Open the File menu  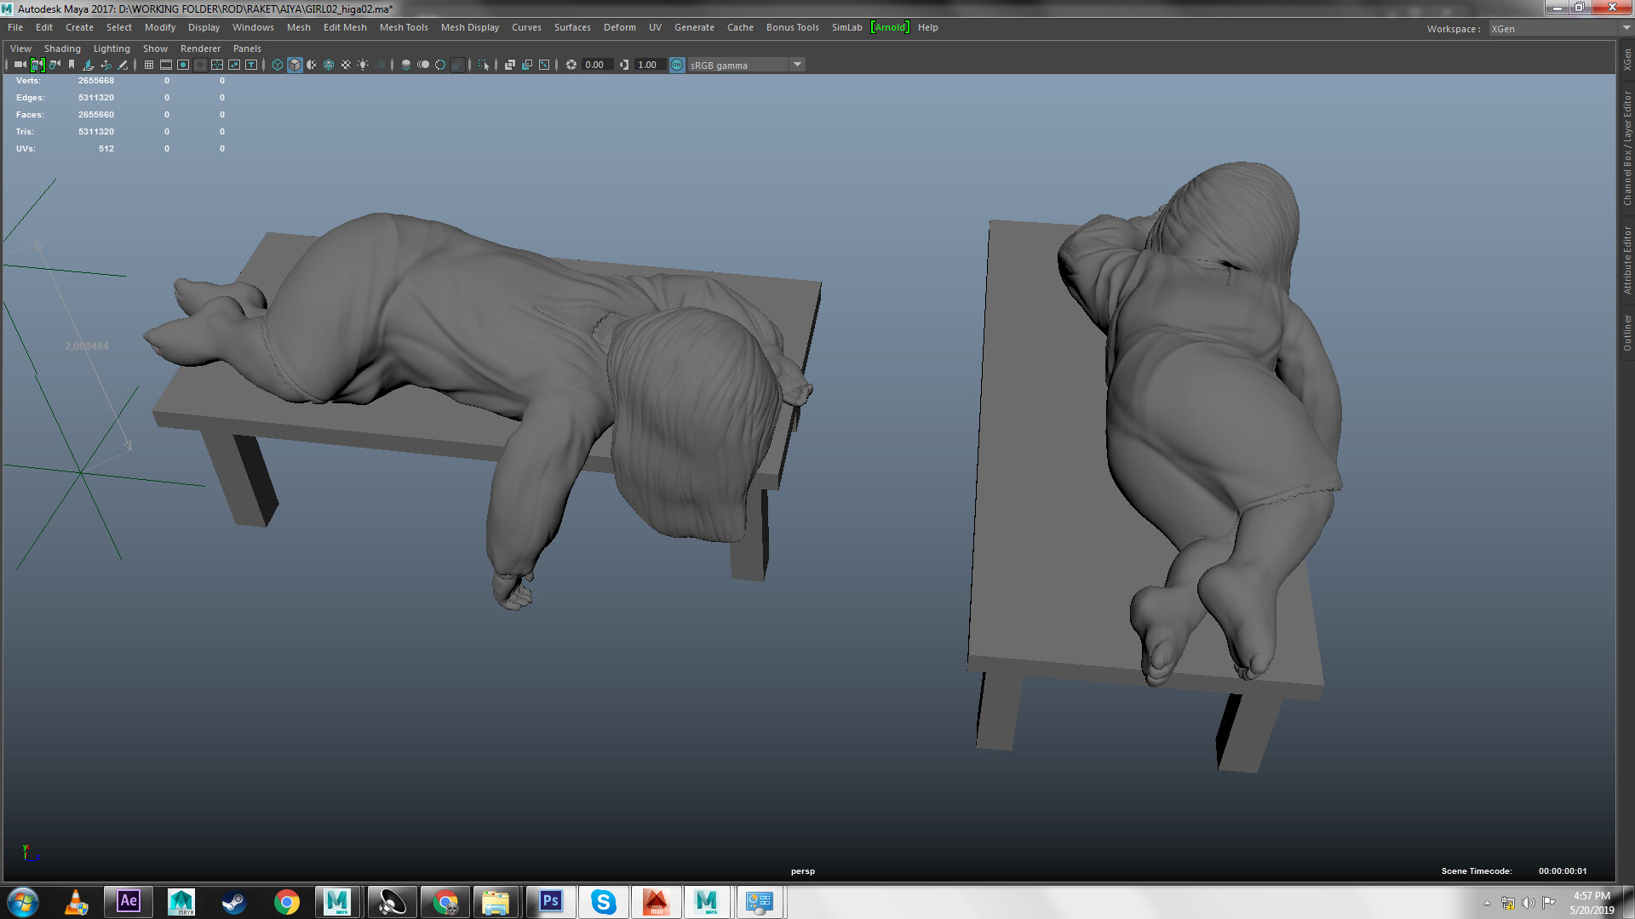(15, 27)
